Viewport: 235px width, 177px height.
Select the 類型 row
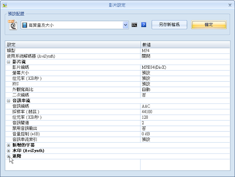117,50
